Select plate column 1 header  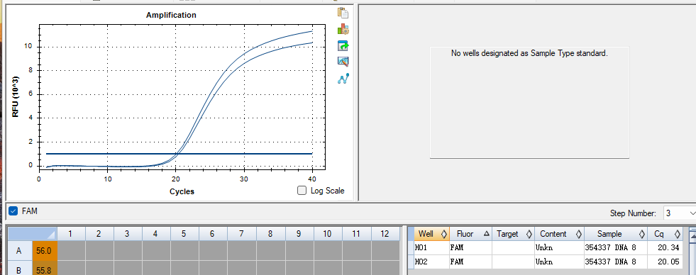(x=71, y=234)
